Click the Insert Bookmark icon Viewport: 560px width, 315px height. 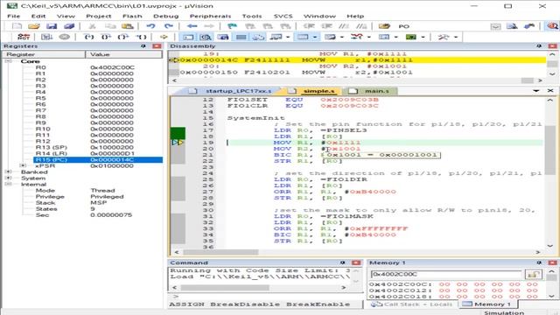pos(232,26)
